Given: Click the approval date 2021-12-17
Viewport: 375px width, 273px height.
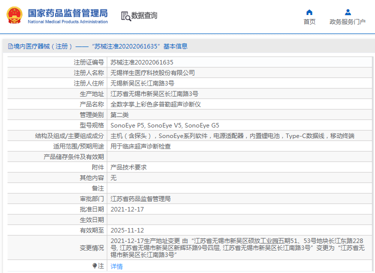Looking at the screenshot, I should (127, 209).
